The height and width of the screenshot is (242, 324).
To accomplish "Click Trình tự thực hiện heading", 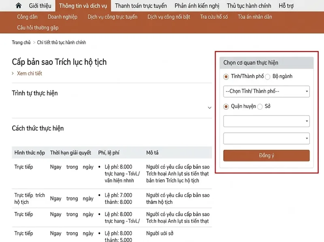I will (x=35, y=93).
